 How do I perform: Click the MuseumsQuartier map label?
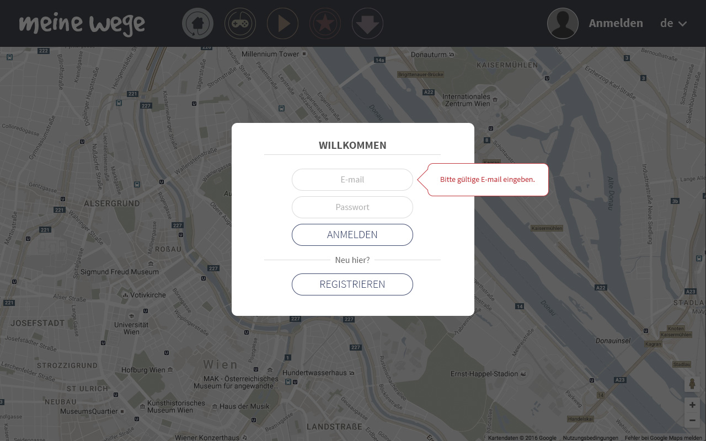point(89,411)
